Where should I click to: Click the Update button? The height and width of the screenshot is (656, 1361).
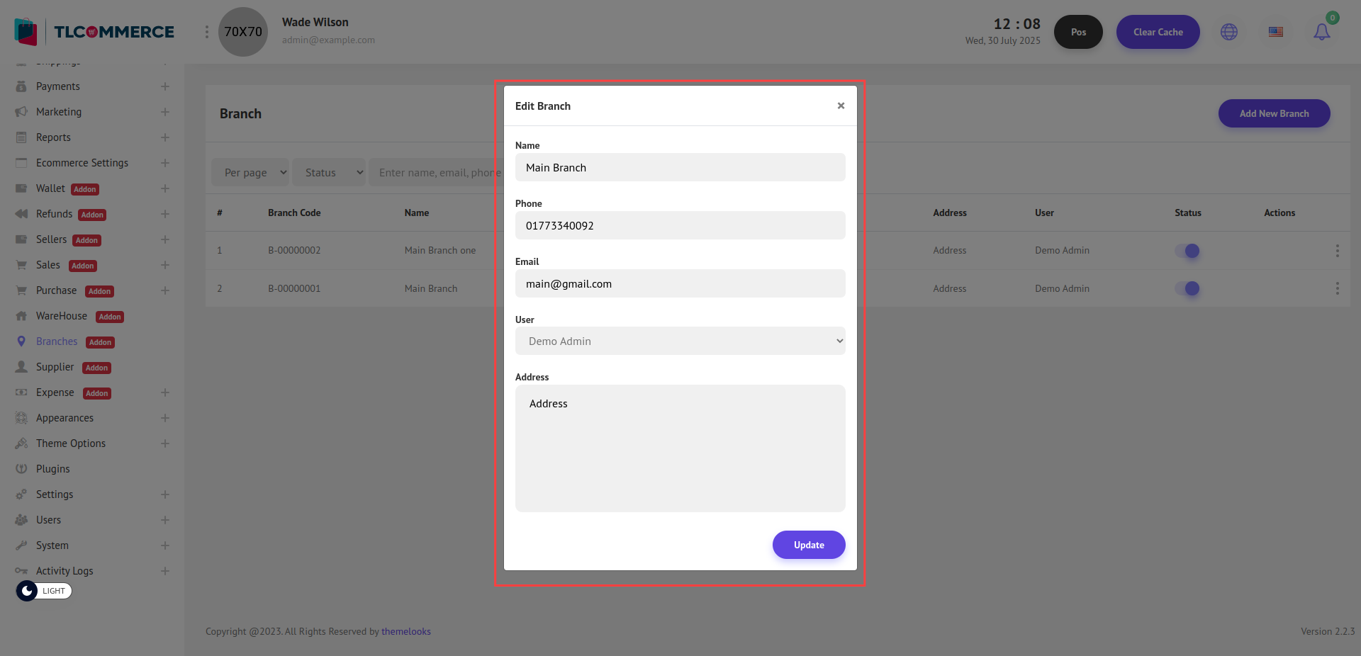pos(808,545)
